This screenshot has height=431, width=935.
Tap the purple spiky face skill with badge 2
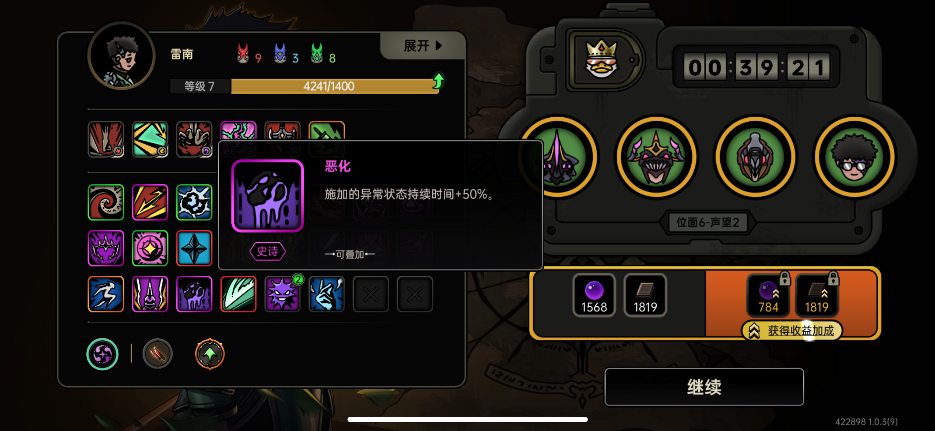282,294
